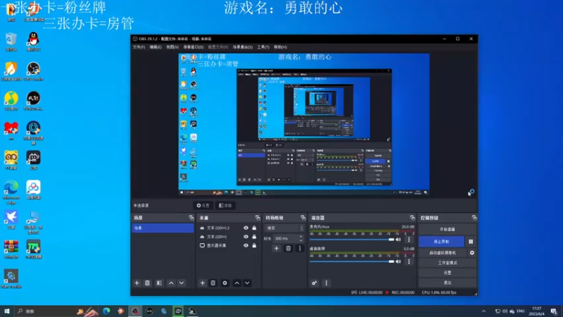Screen dimensions: 563x317
Task: Open the 视图(V) menu
Action: point(172,47)
